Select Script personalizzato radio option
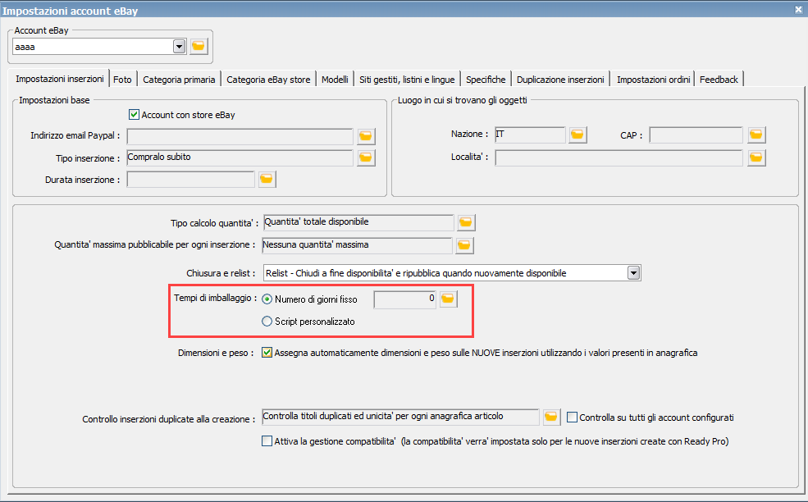Image resolution: width=808 pixels, height=502 pixels. (267, 321)
